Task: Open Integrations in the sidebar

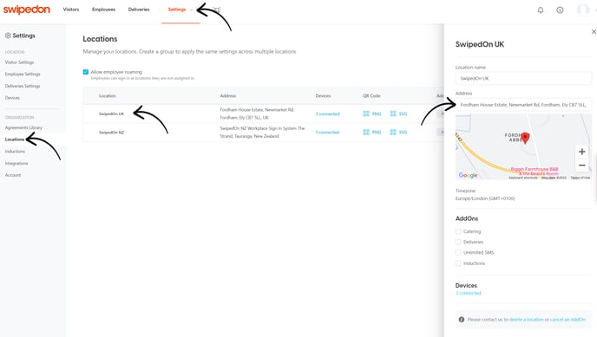Action: 16,164
